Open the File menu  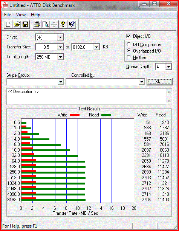(8, 15)
